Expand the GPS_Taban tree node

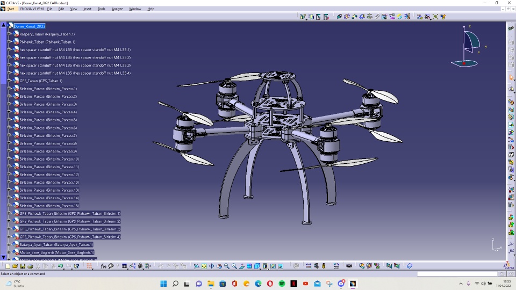[9, 81]
